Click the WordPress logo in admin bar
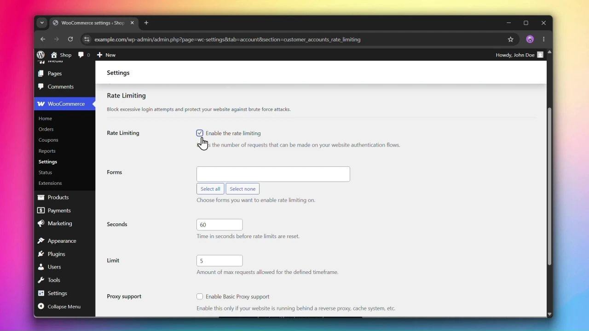The width and height of the screenshot is (589, 331). click(41, 55)
